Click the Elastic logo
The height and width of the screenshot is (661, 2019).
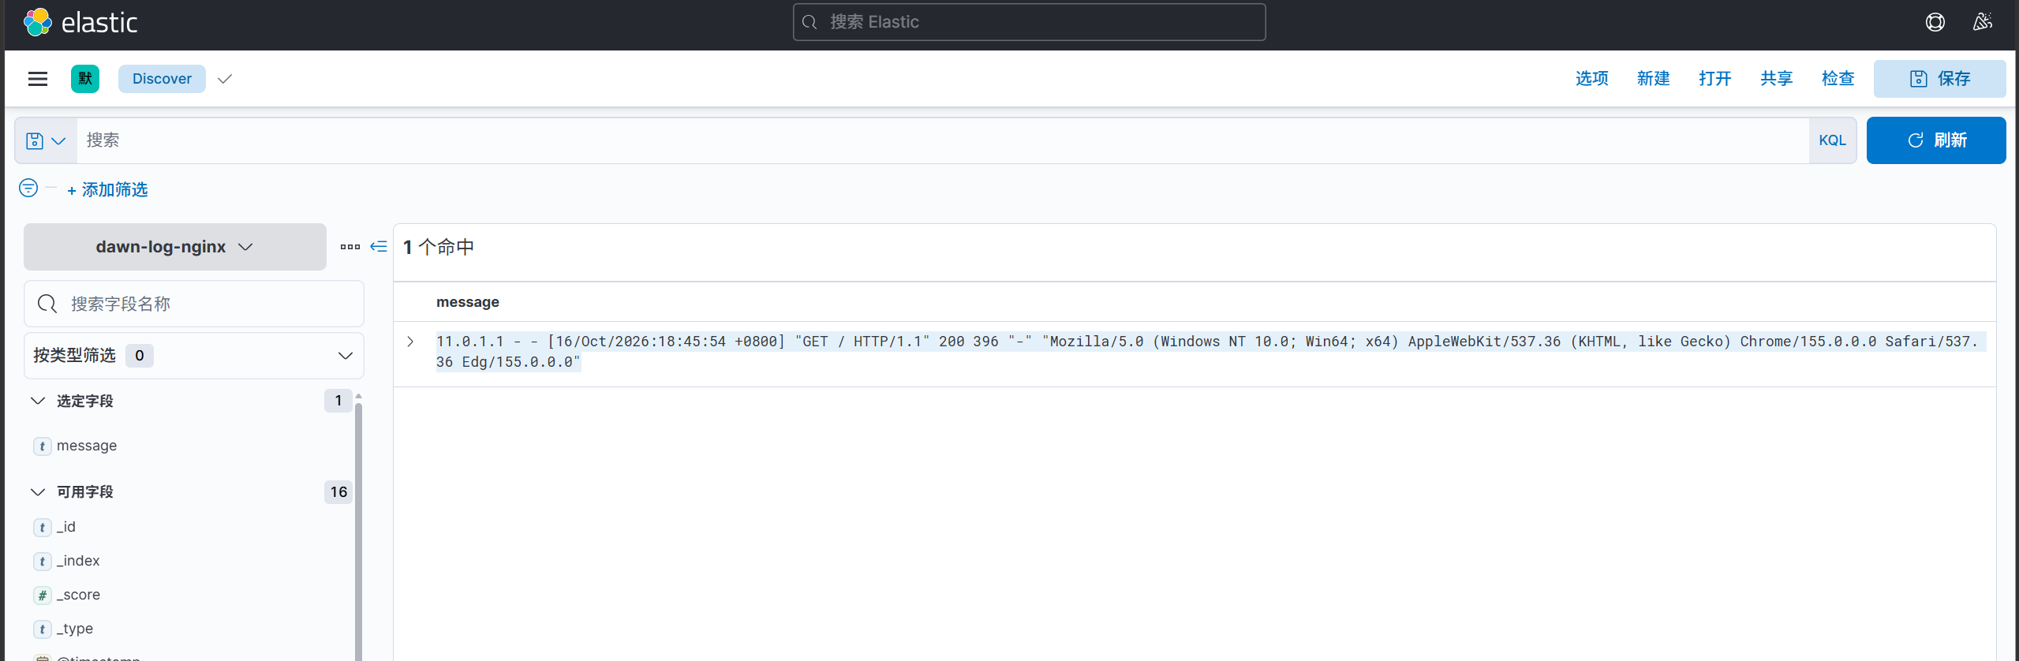pos(80,22)
